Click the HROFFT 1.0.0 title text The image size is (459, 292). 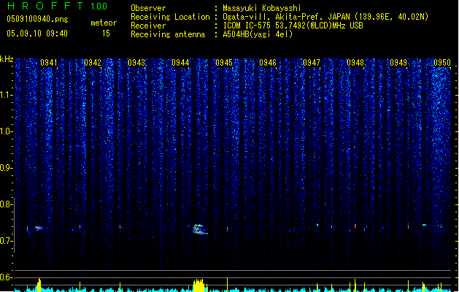(57, 6)
